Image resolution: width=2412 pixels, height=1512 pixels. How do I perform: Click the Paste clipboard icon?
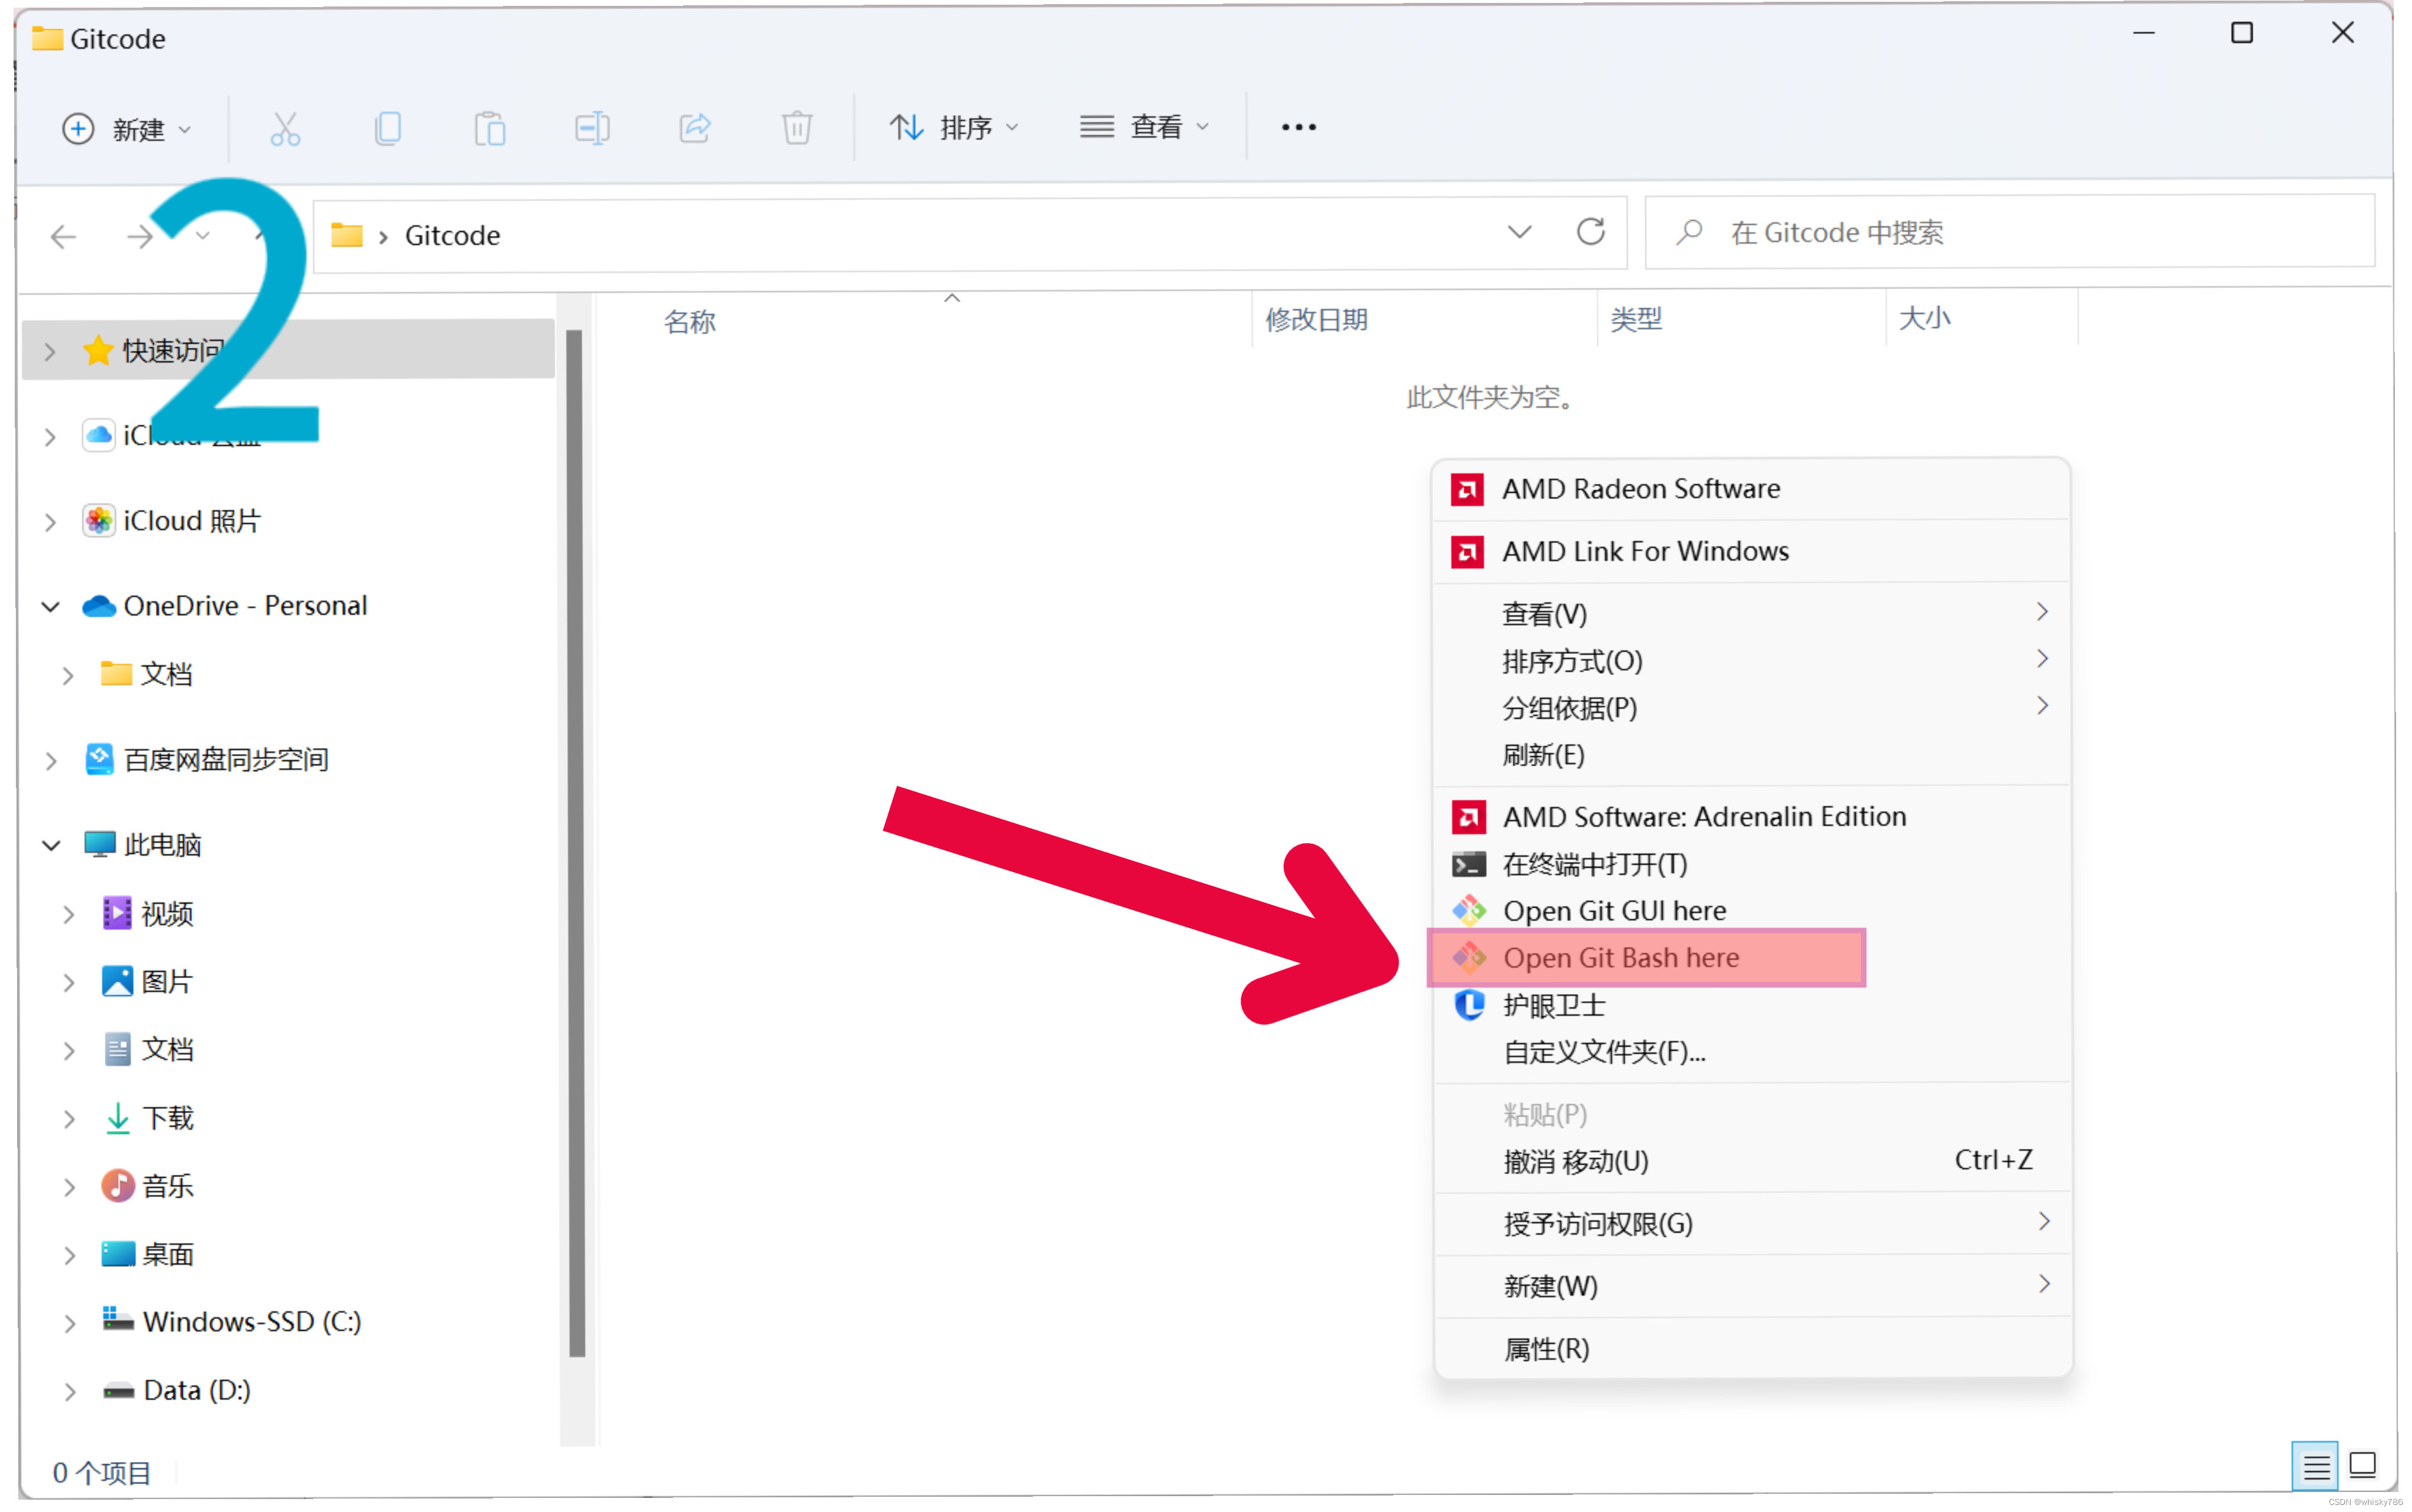[490, 128]
